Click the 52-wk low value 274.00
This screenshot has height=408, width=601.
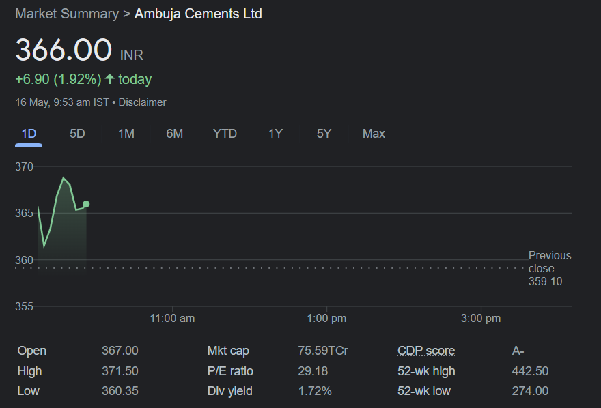[530, 391]
